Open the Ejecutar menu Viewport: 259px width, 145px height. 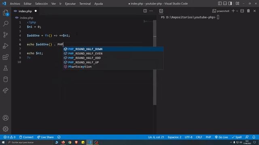pyautogui.click(x=70, y=4)
